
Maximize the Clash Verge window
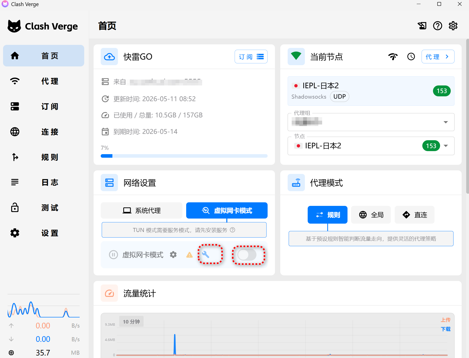click(439, 4)
